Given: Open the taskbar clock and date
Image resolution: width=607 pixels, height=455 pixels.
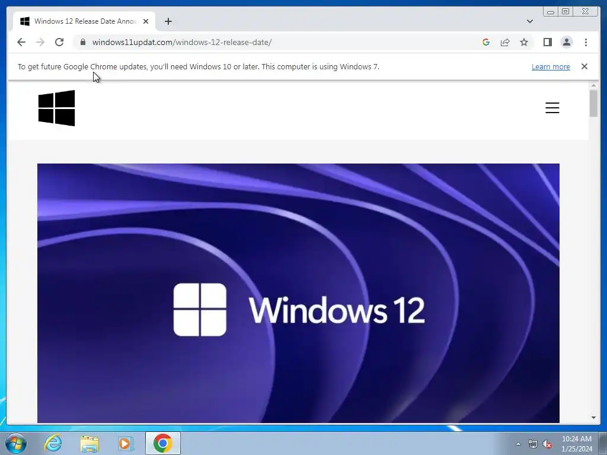Looking at the screenshot, I should (576, 444).
